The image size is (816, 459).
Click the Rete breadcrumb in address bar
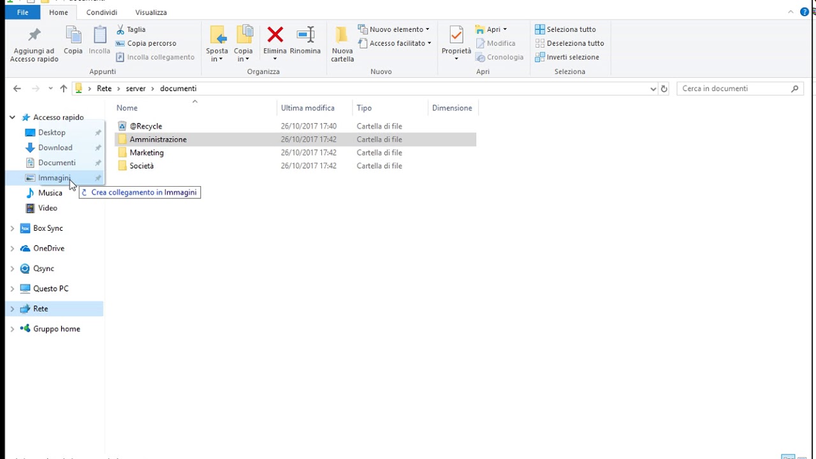tap(104, 89)
